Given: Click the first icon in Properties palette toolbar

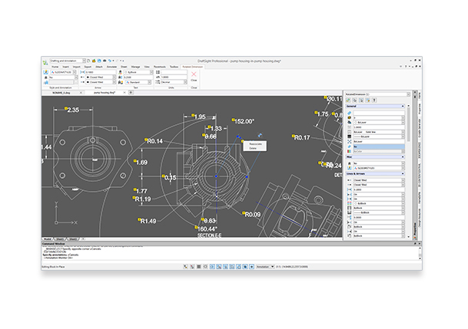Looking at the screenshot, I should (x=348, y=100).
